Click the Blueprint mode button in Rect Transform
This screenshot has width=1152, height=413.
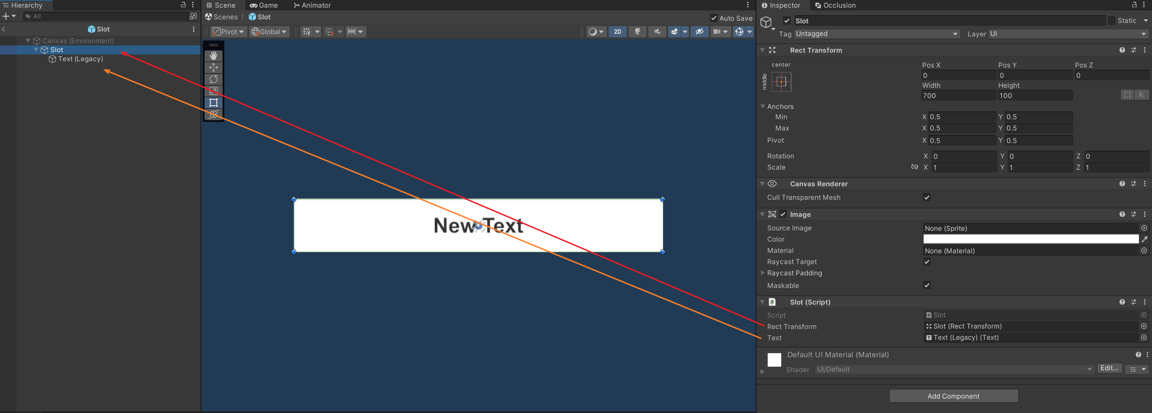coord(1127,95)
